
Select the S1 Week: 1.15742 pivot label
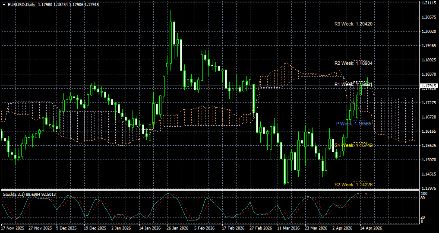tap(354, 145)
